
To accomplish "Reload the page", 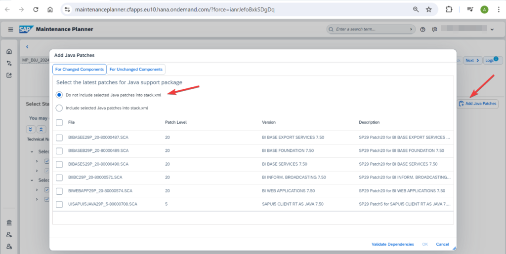I will 36,10.
